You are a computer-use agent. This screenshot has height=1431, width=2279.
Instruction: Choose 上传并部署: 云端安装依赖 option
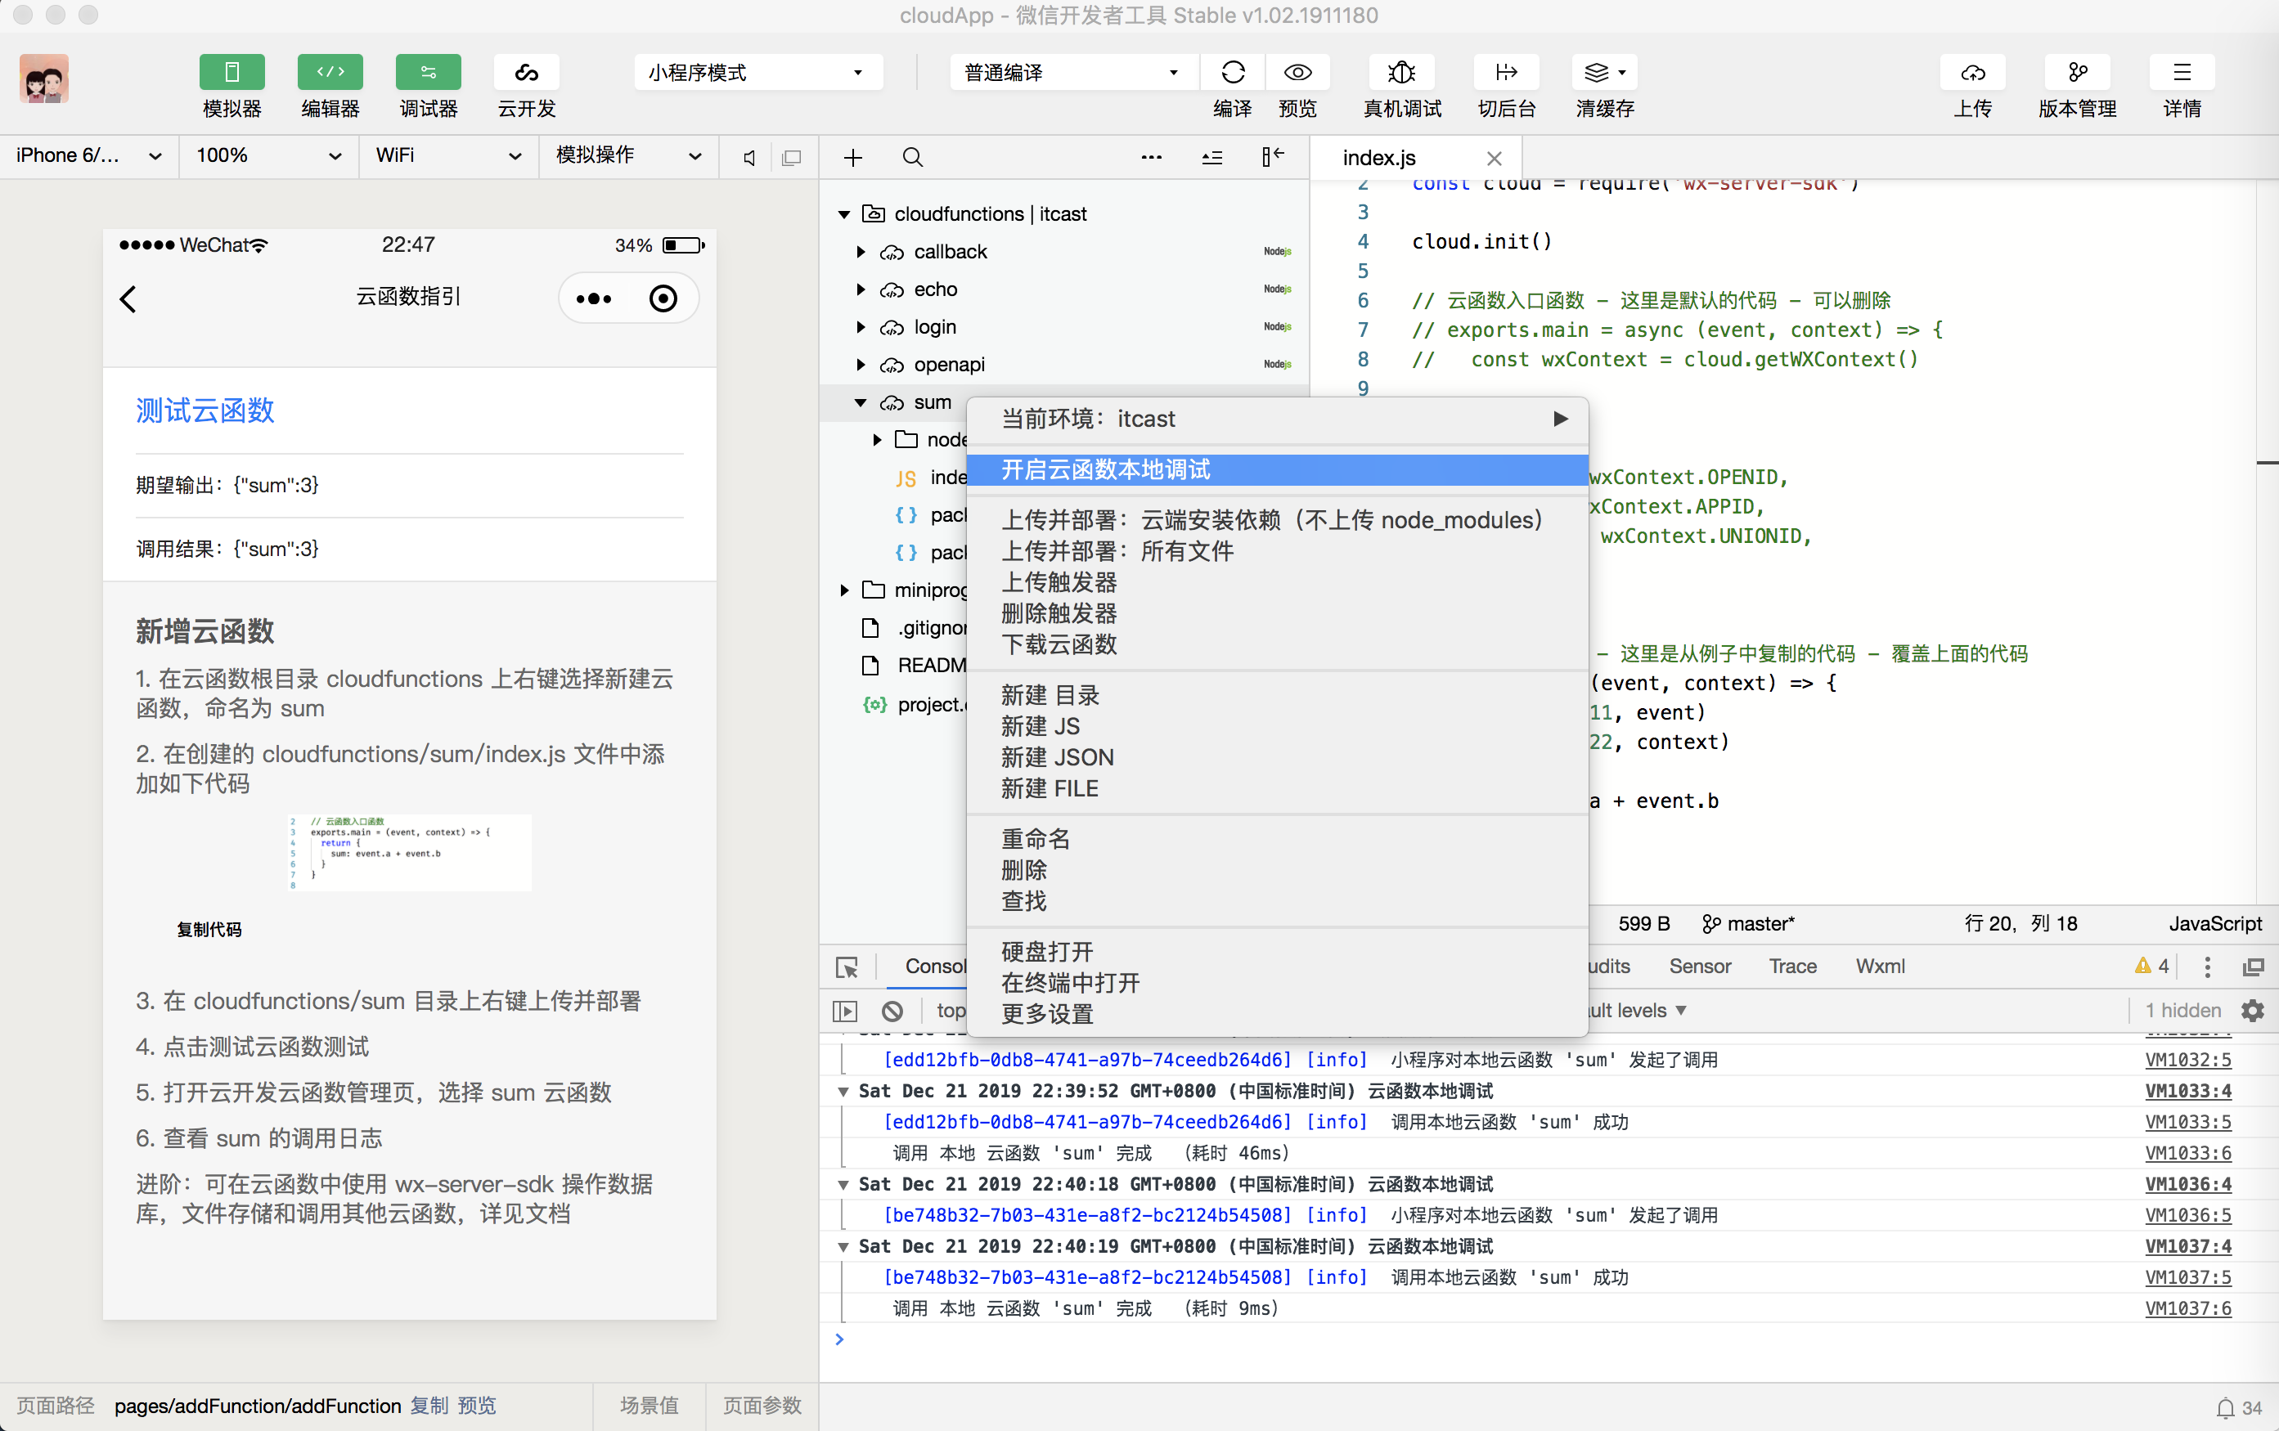pyautogui.click(x=1277, y=520)
